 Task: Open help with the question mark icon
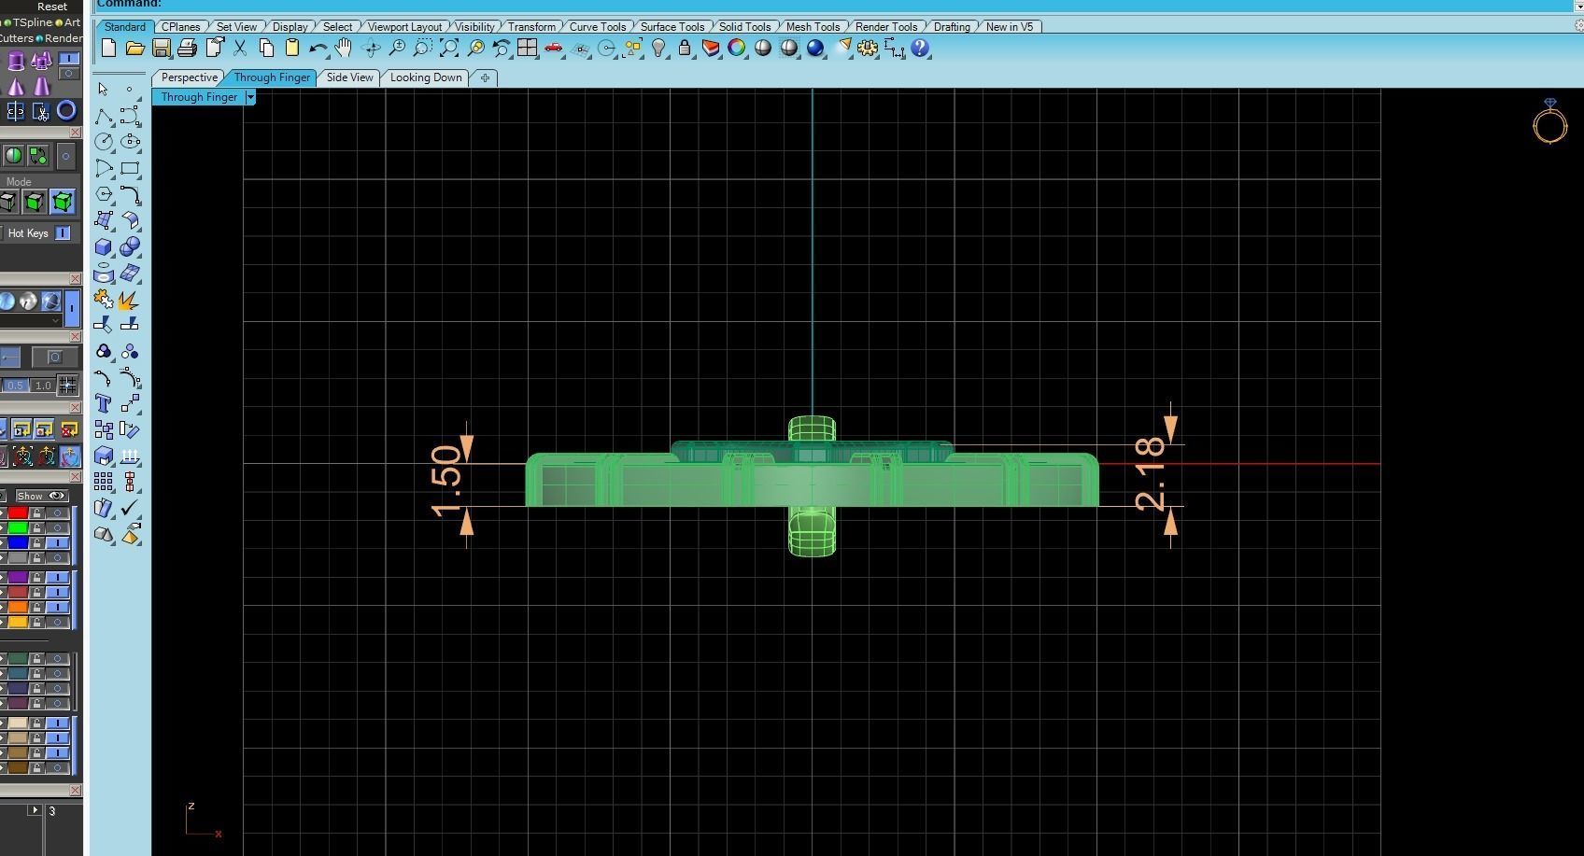point(920,49)
